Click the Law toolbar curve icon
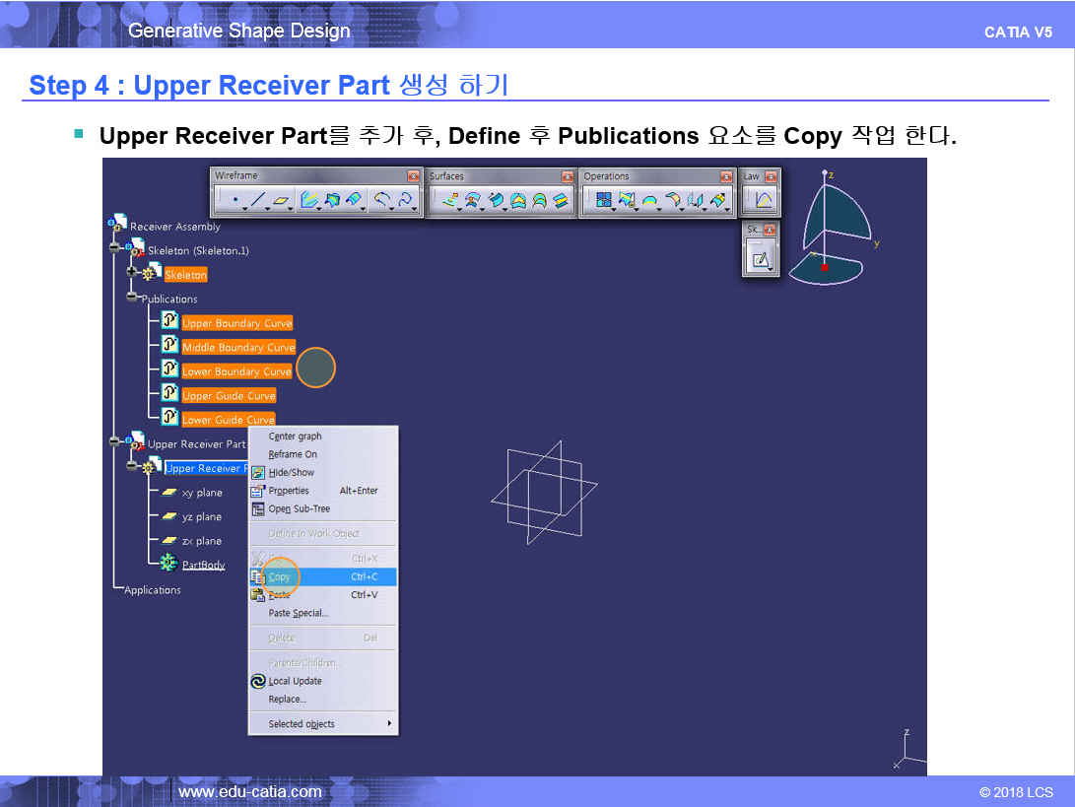The image size is (1075, 807). pos(763,200)
